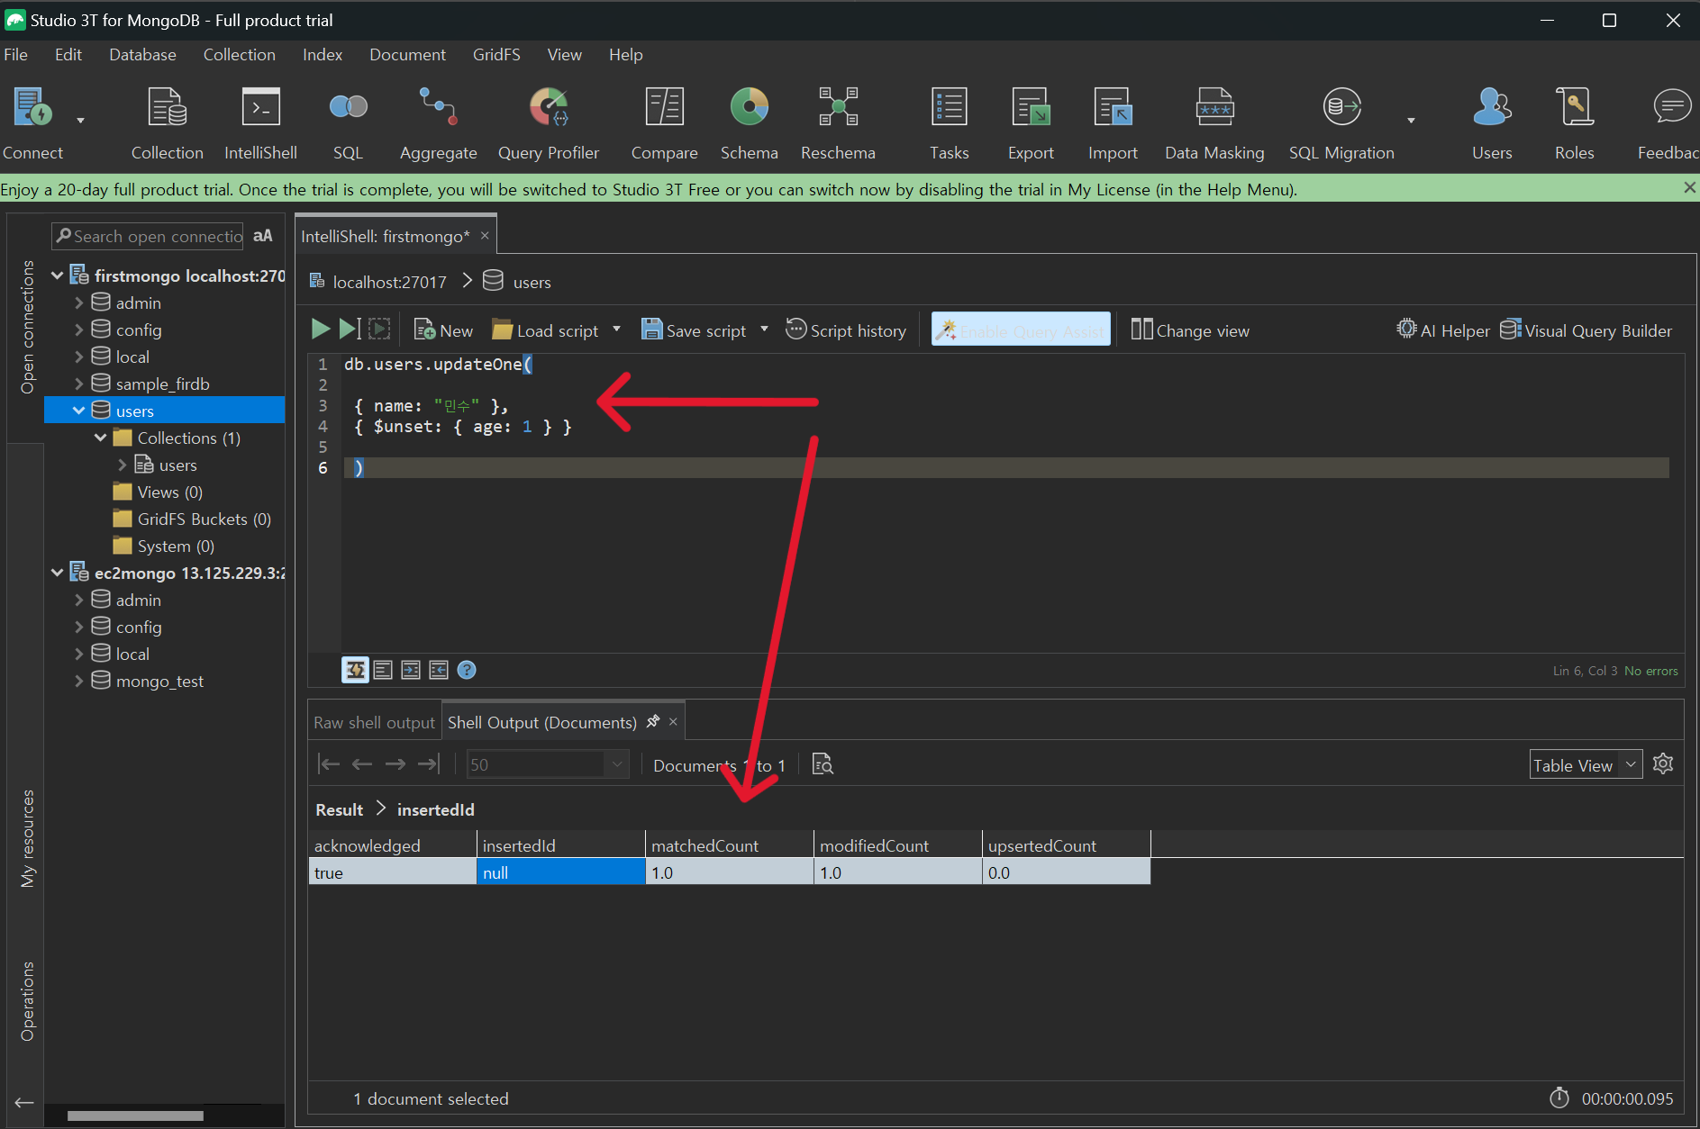Open the Collection menu

point(239,55)
